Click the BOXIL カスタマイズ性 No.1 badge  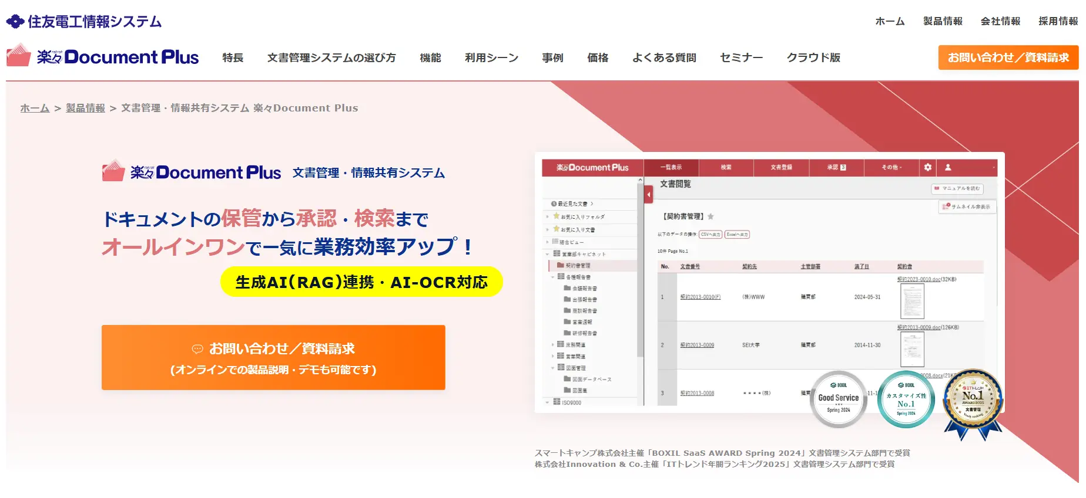[906, 399]
